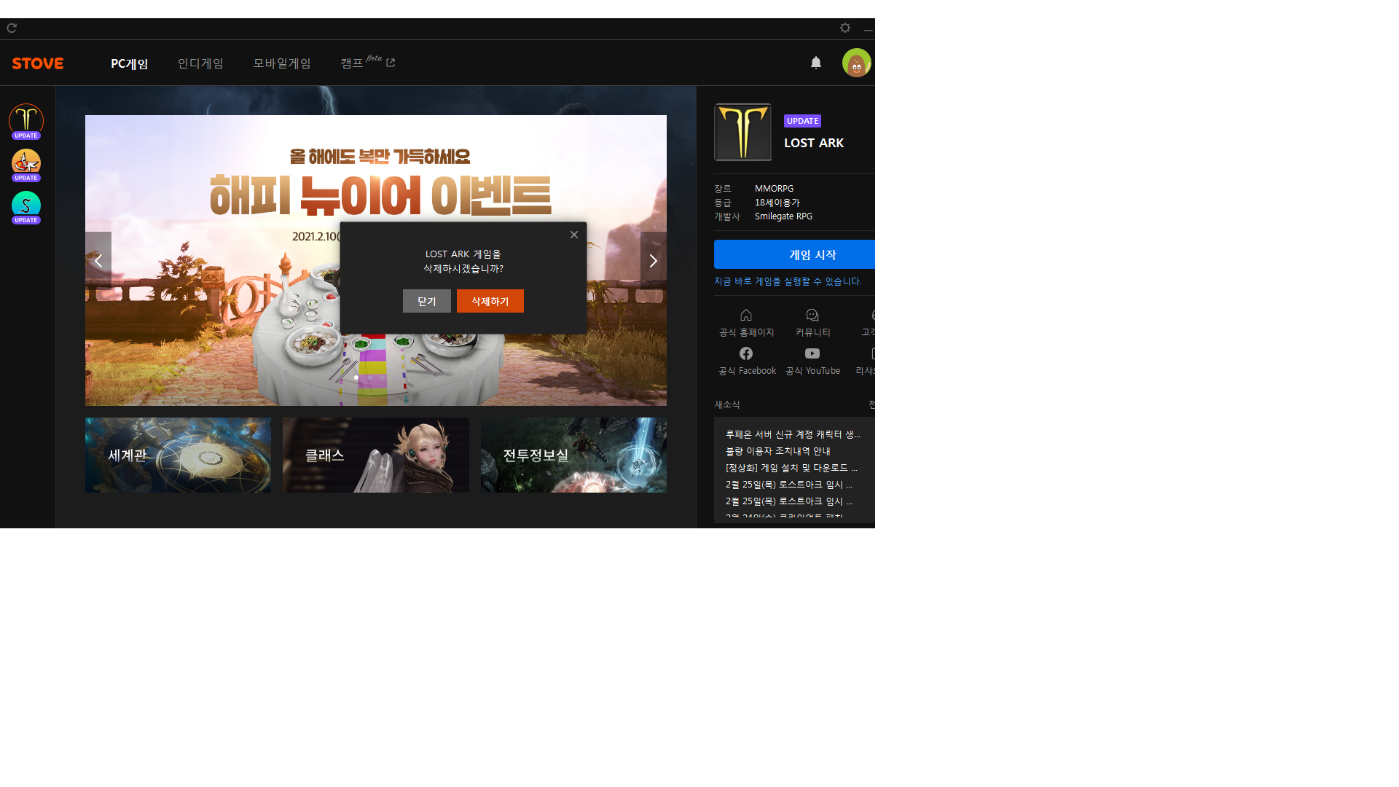
Task: Click the Smilegate RPG developer text
Action: (x=783, y=216)
